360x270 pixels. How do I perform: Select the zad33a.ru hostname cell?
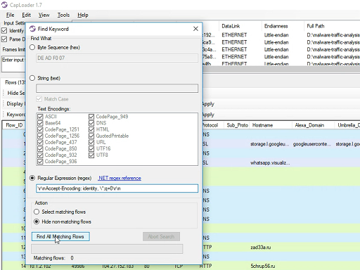[x=261, y=247]
